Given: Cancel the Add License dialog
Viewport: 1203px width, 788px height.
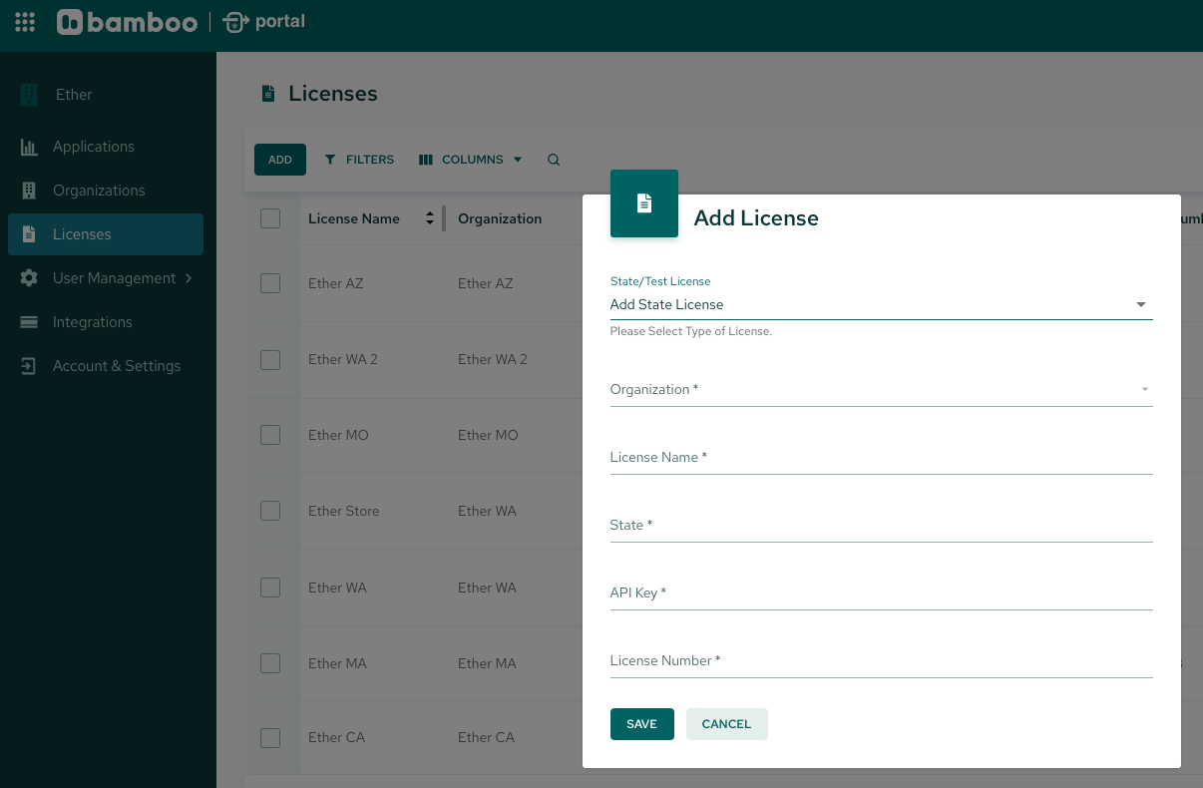Looking at the screenshot, I should [726, 724].
